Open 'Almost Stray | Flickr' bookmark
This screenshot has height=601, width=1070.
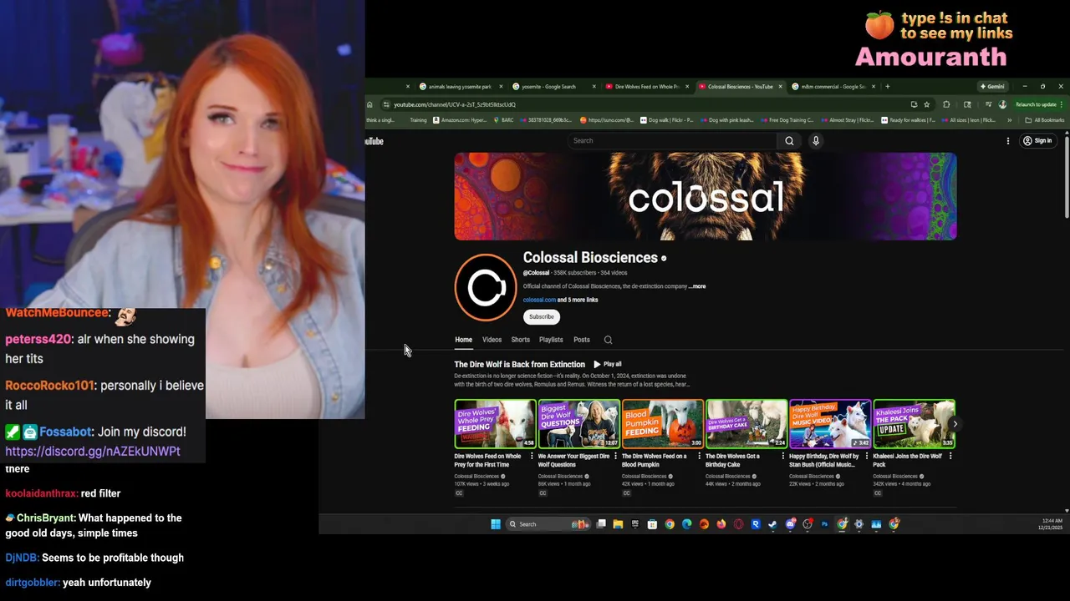(x=846, y=120)
